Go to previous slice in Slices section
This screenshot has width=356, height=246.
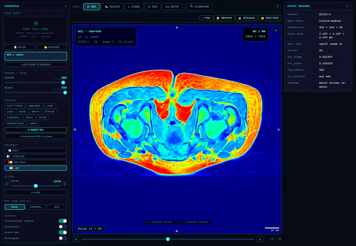click(7, 184)
